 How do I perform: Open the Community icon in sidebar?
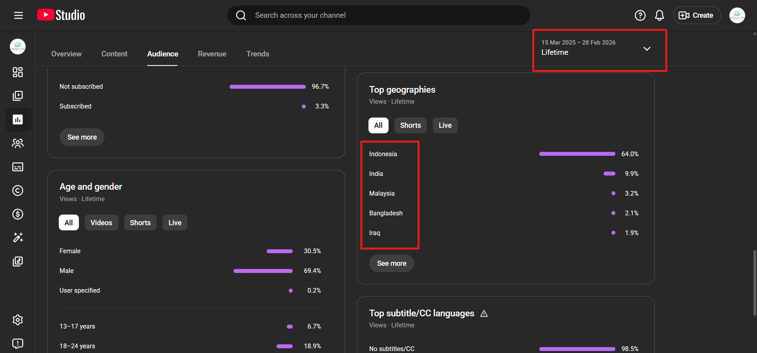(18, 143)
